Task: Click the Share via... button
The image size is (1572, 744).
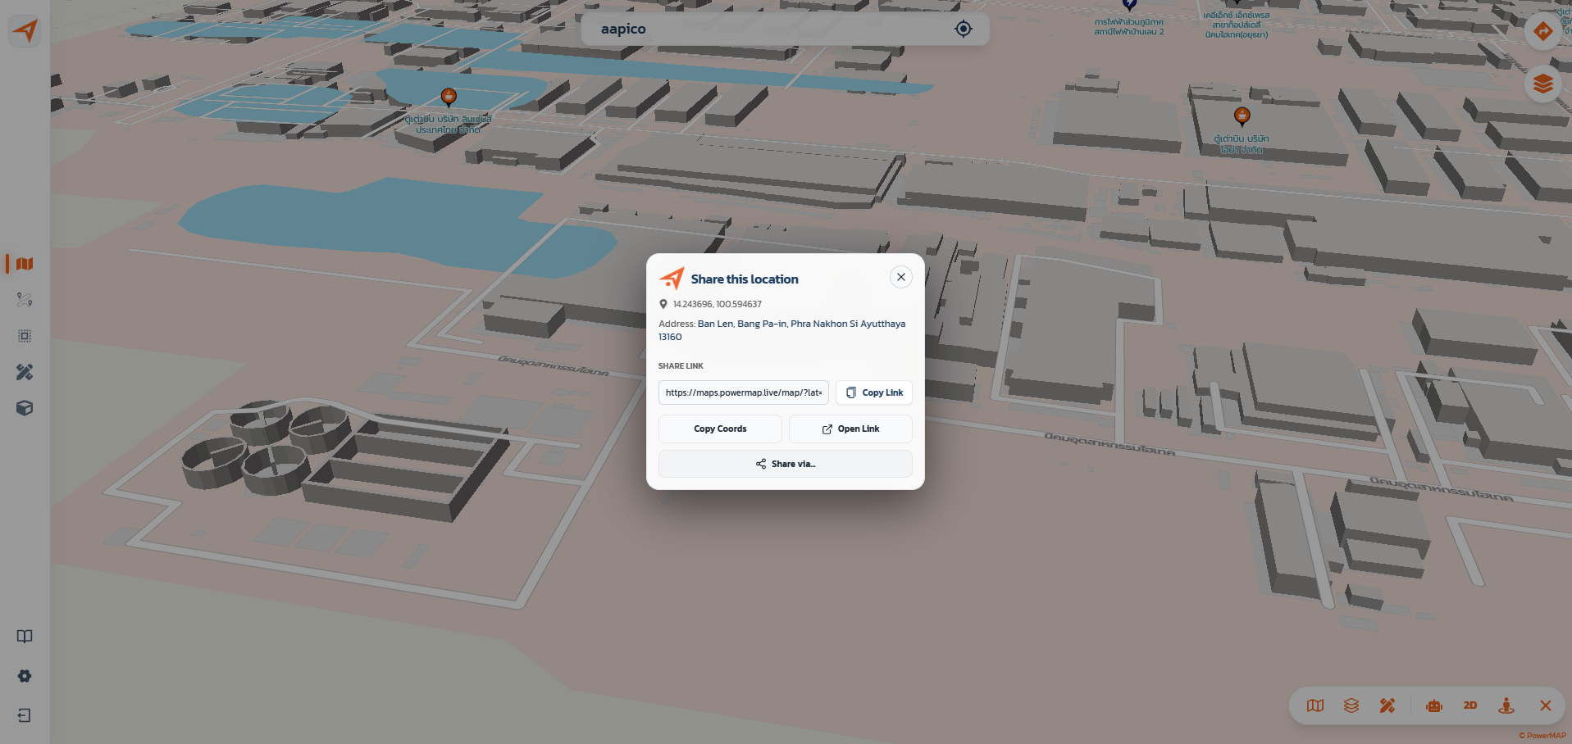Action: click(786, 464)
